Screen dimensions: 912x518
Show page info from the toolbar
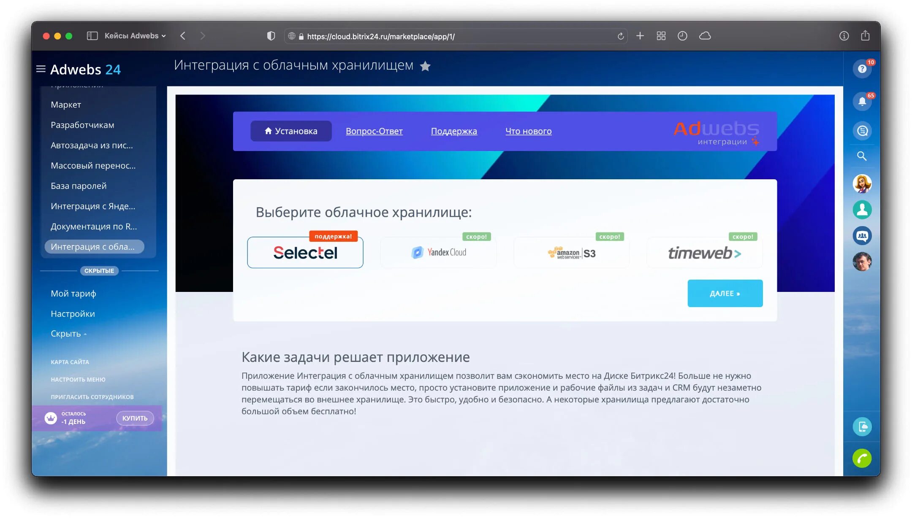pyautogui.click(x=844, y=36)
